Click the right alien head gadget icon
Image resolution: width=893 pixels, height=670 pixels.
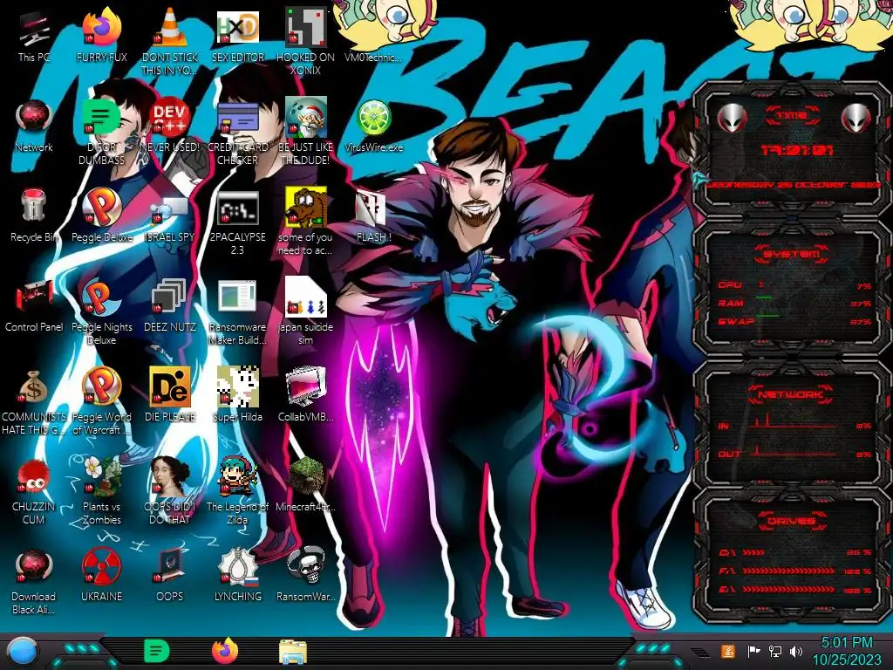(x=856, y=119)
